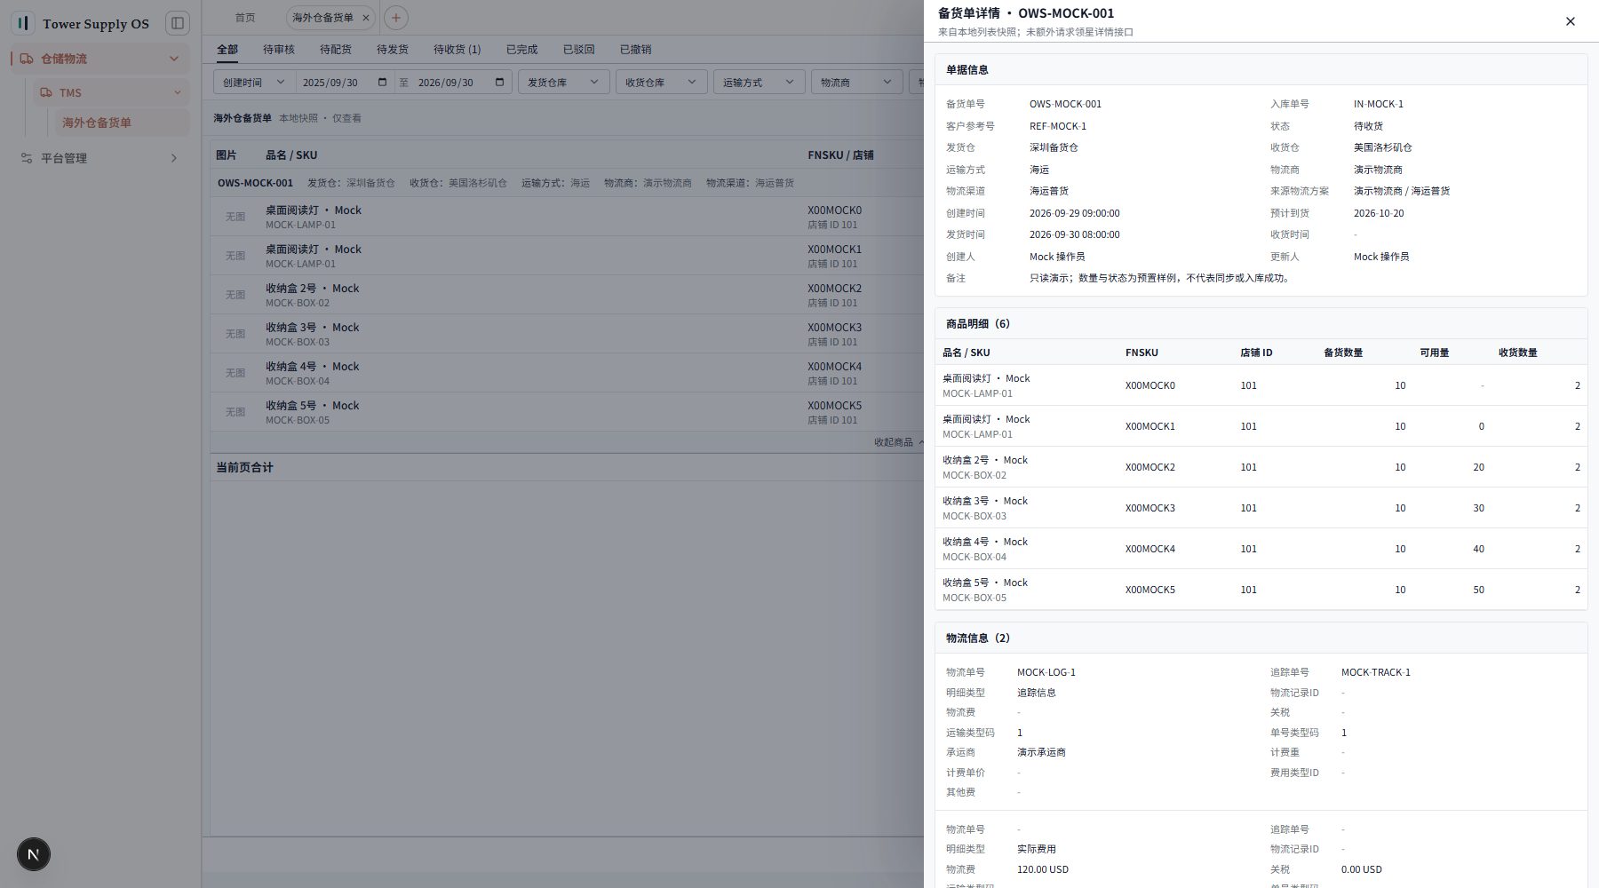Viewport: 1599px width, 888px height.
Task: Add a new tab with the plus icon
Action: 396,18
